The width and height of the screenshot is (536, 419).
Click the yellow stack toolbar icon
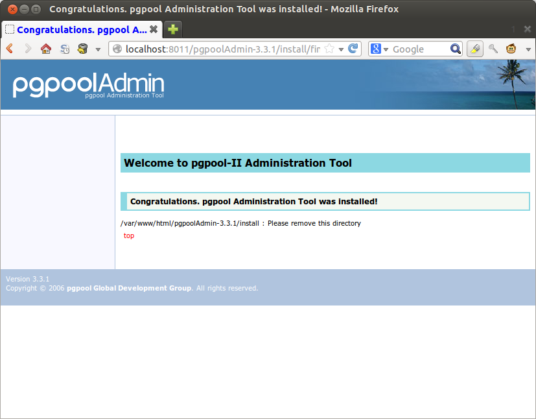(x=82, y=49)
